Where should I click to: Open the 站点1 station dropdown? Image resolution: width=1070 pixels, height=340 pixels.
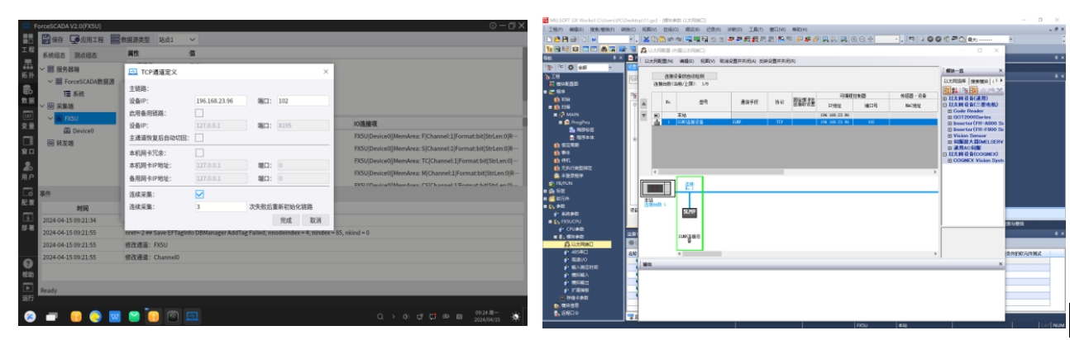tap(178, 39)
